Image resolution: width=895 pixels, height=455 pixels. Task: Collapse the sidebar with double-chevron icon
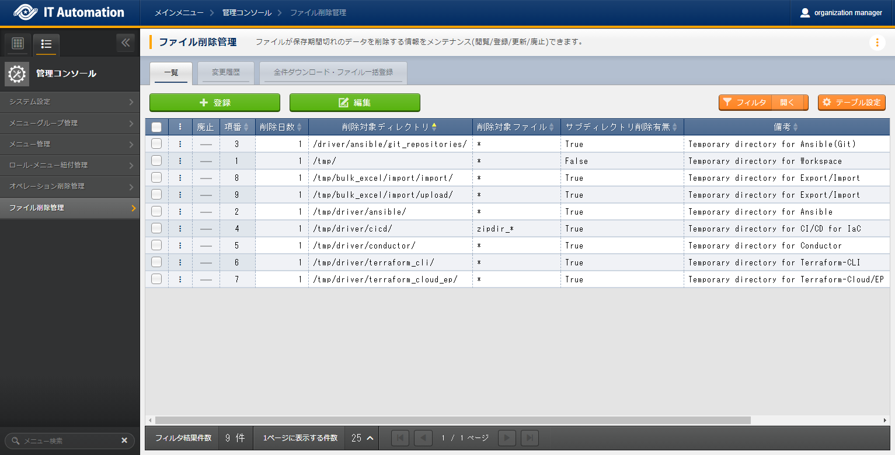point(126,43)
